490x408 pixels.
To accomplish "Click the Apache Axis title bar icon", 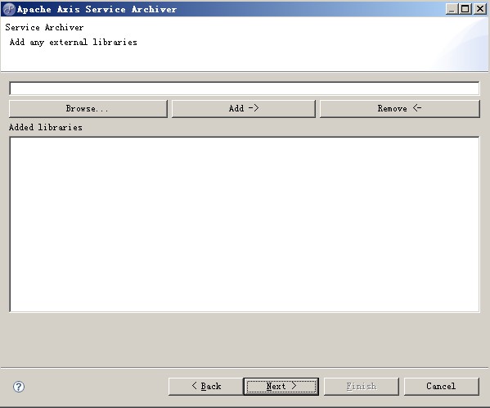I will (x=9, y=9).
